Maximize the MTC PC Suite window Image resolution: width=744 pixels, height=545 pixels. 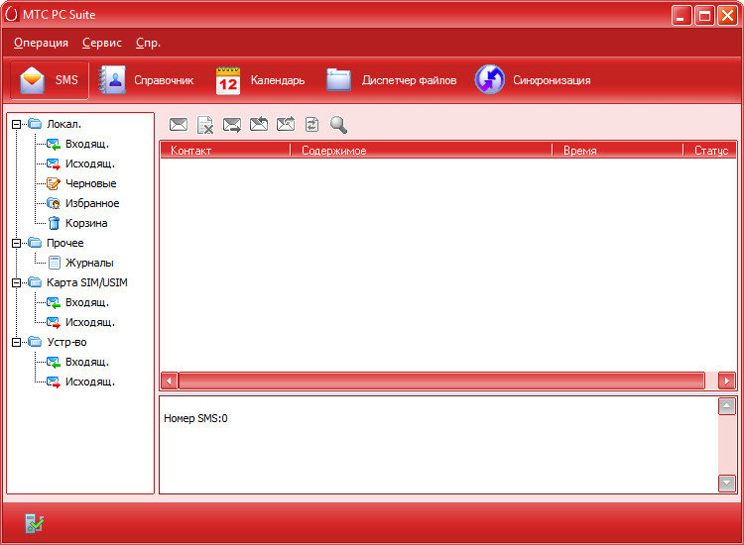pyautogui.click(x=704, y=15)
